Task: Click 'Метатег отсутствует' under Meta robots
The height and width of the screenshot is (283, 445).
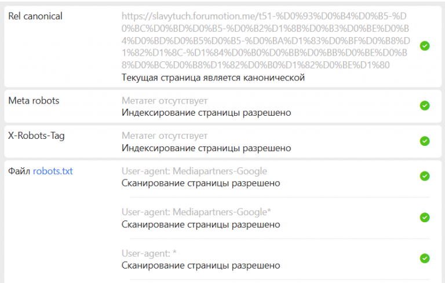Action: pos(165,101)
